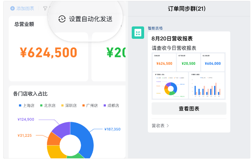
Task: Click the 添加图表 button
Action: (x=22, y=8)
